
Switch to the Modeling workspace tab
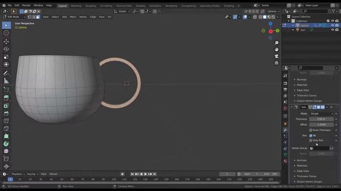point(76,6)
